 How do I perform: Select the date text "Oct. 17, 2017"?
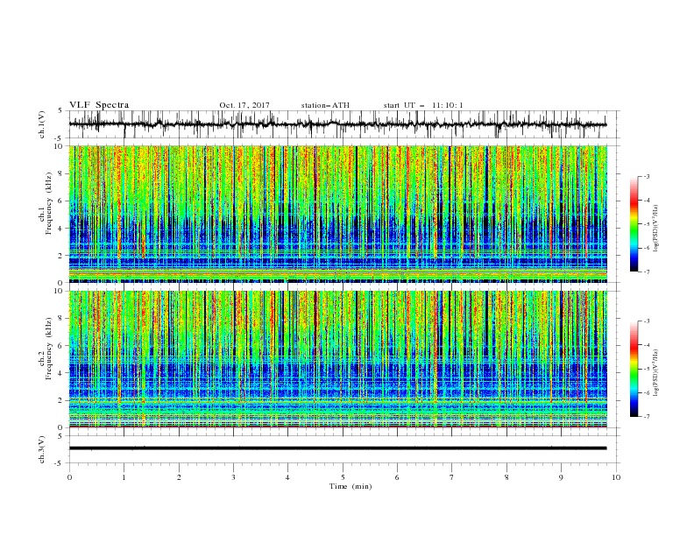244,105
